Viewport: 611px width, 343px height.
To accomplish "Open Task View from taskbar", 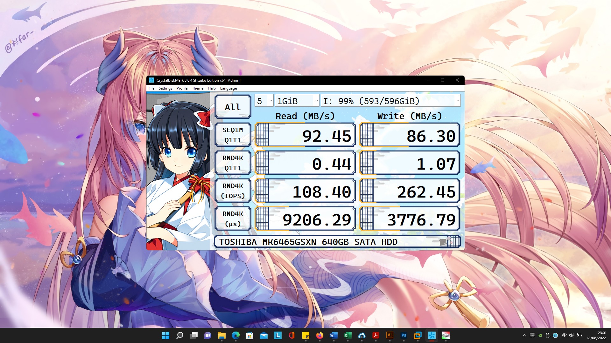I will point(194,335).
